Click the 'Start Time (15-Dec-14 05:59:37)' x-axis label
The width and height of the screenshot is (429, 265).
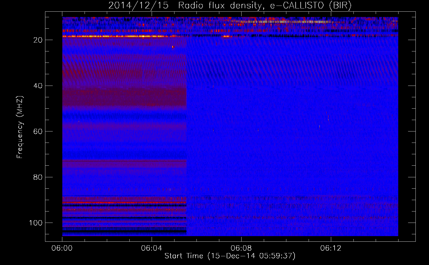point(230,256)
